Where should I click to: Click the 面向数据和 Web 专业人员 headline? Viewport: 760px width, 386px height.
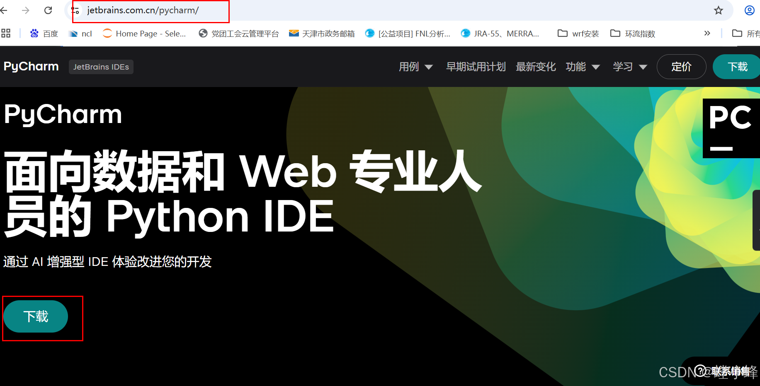pos(243,193)
